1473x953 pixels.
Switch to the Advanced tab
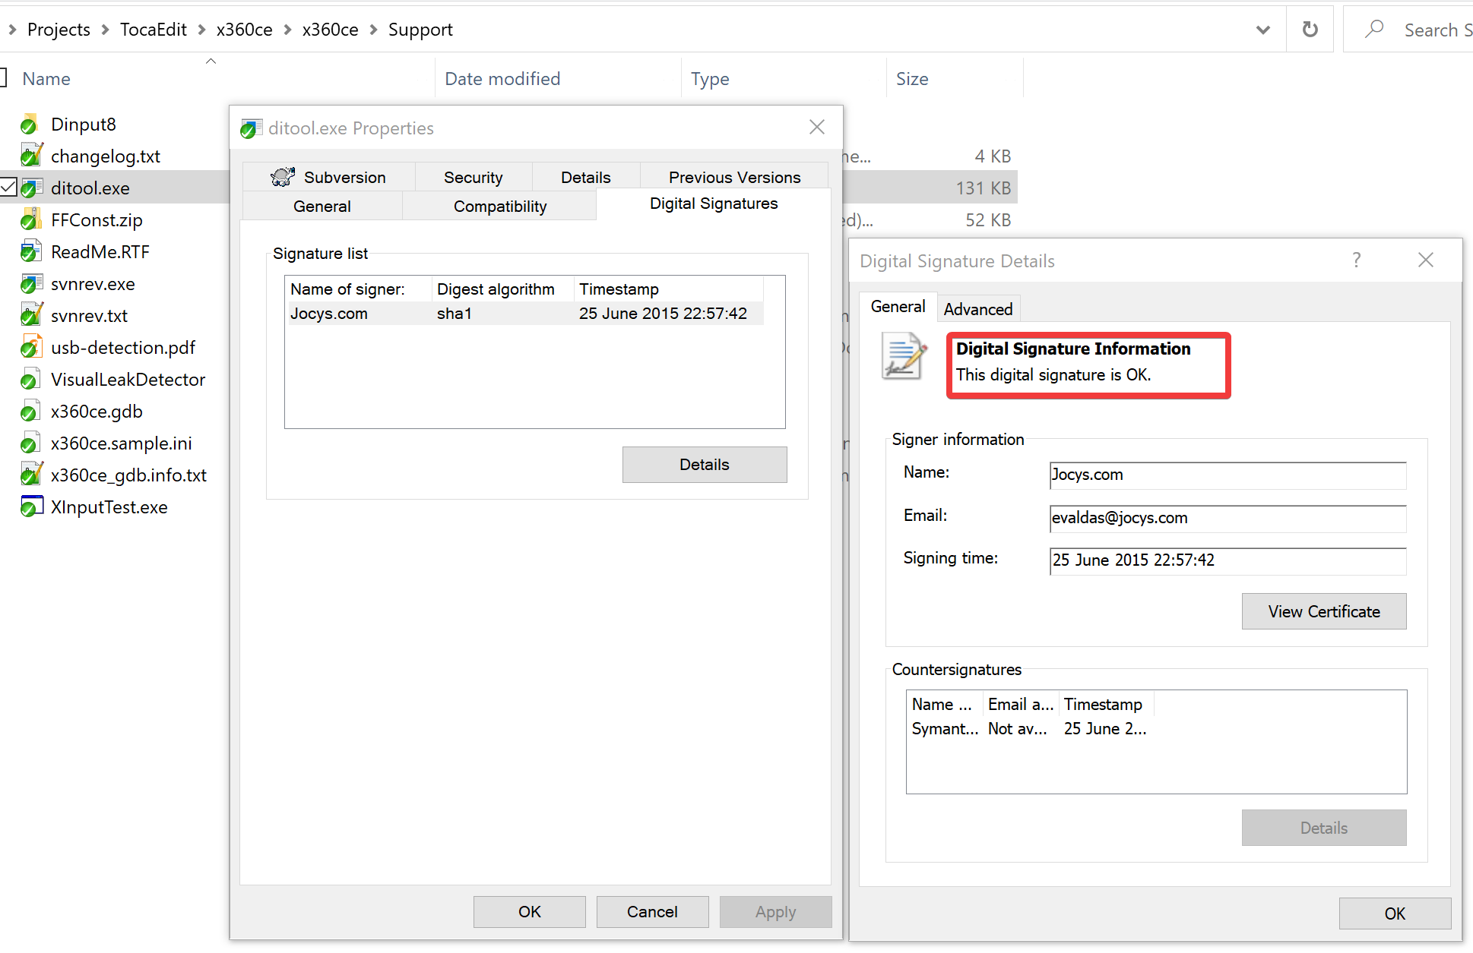pos(977,308)
